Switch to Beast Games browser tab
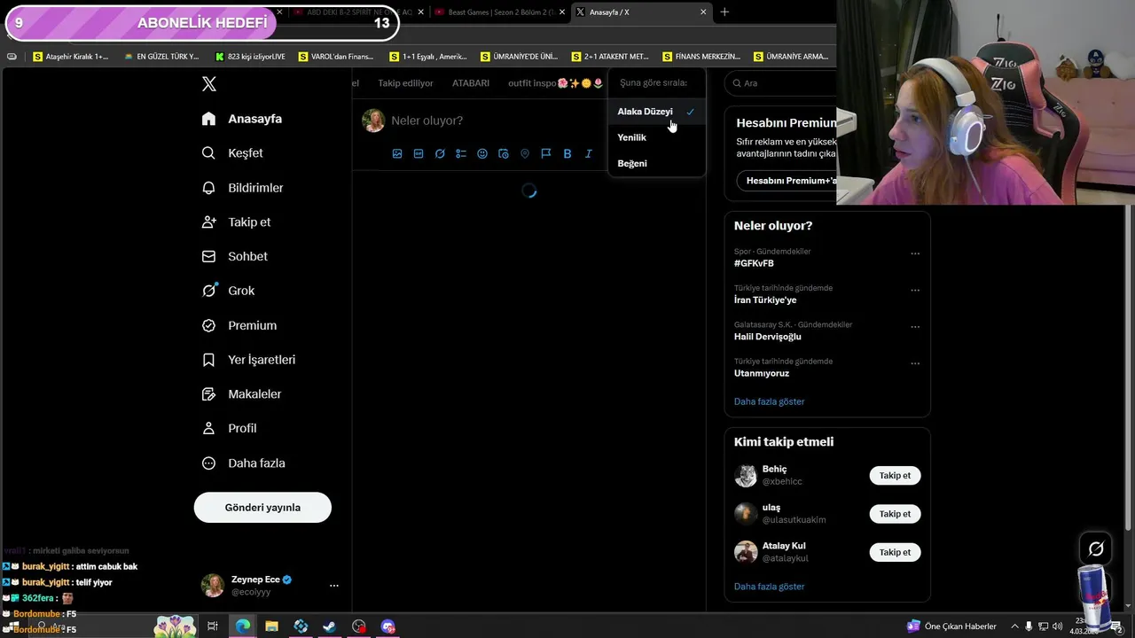This screenshot has width=1135, height=638. pos(501,12)
